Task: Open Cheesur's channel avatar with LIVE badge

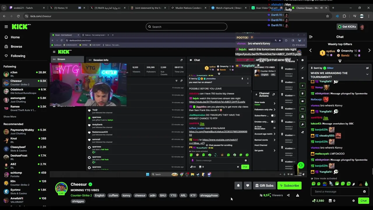Action: [x=61, y=188]
